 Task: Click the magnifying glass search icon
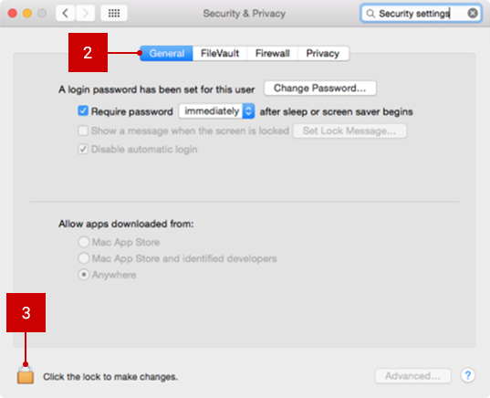tap(370, 14)
